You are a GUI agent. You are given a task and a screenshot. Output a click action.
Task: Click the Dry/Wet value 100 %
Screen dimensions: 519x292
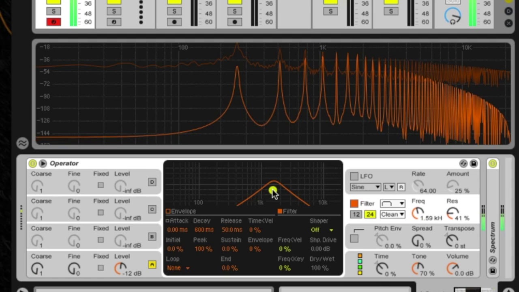[x=320, y=268]
